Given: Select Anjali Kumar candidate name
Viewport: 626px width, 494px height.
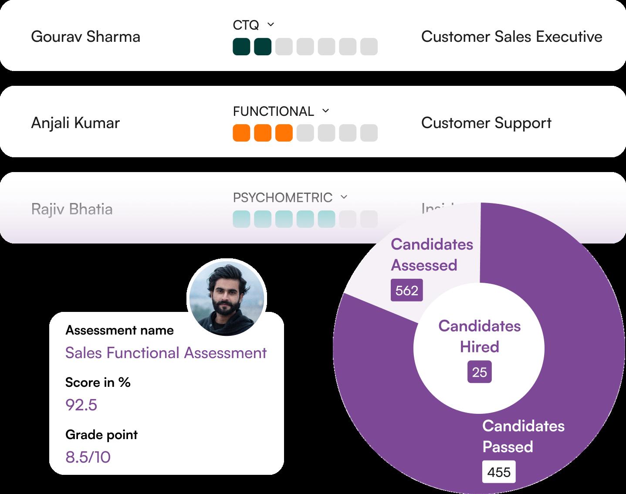Looking at the screenshot, I should pyautogui.click(x=75, y=123).
